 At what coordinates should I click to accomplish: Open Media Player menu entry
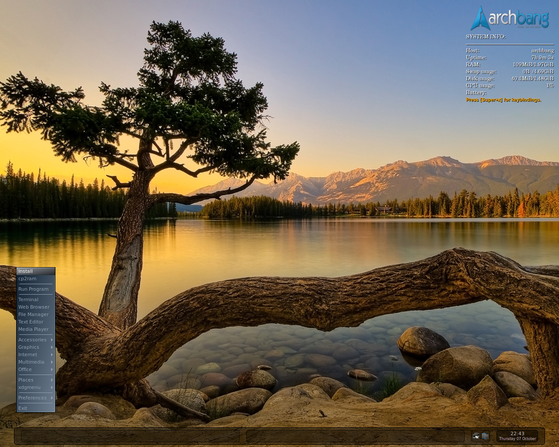pyautogui.click(x=36, y=329)
